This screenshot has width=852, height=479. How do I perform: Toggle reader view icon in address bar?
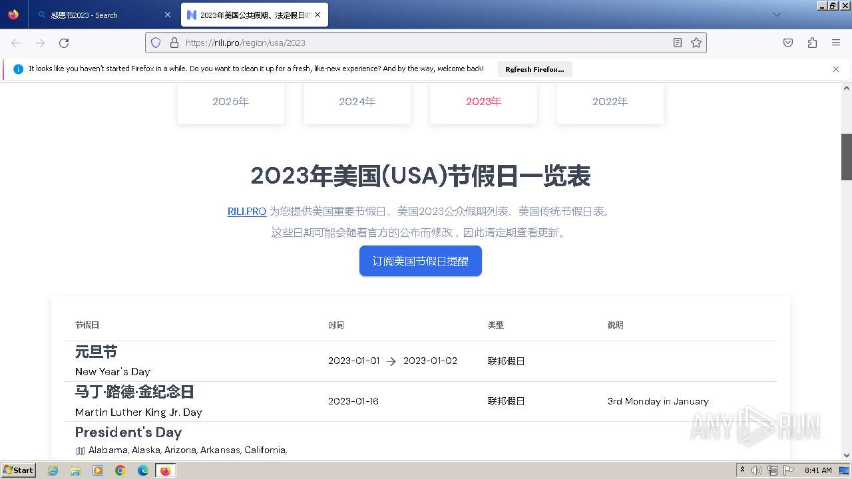(678, 43)
